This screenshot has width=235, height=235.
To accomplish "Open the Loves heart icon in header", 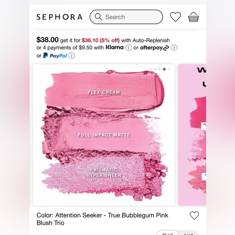I will [x=175, y=17].
